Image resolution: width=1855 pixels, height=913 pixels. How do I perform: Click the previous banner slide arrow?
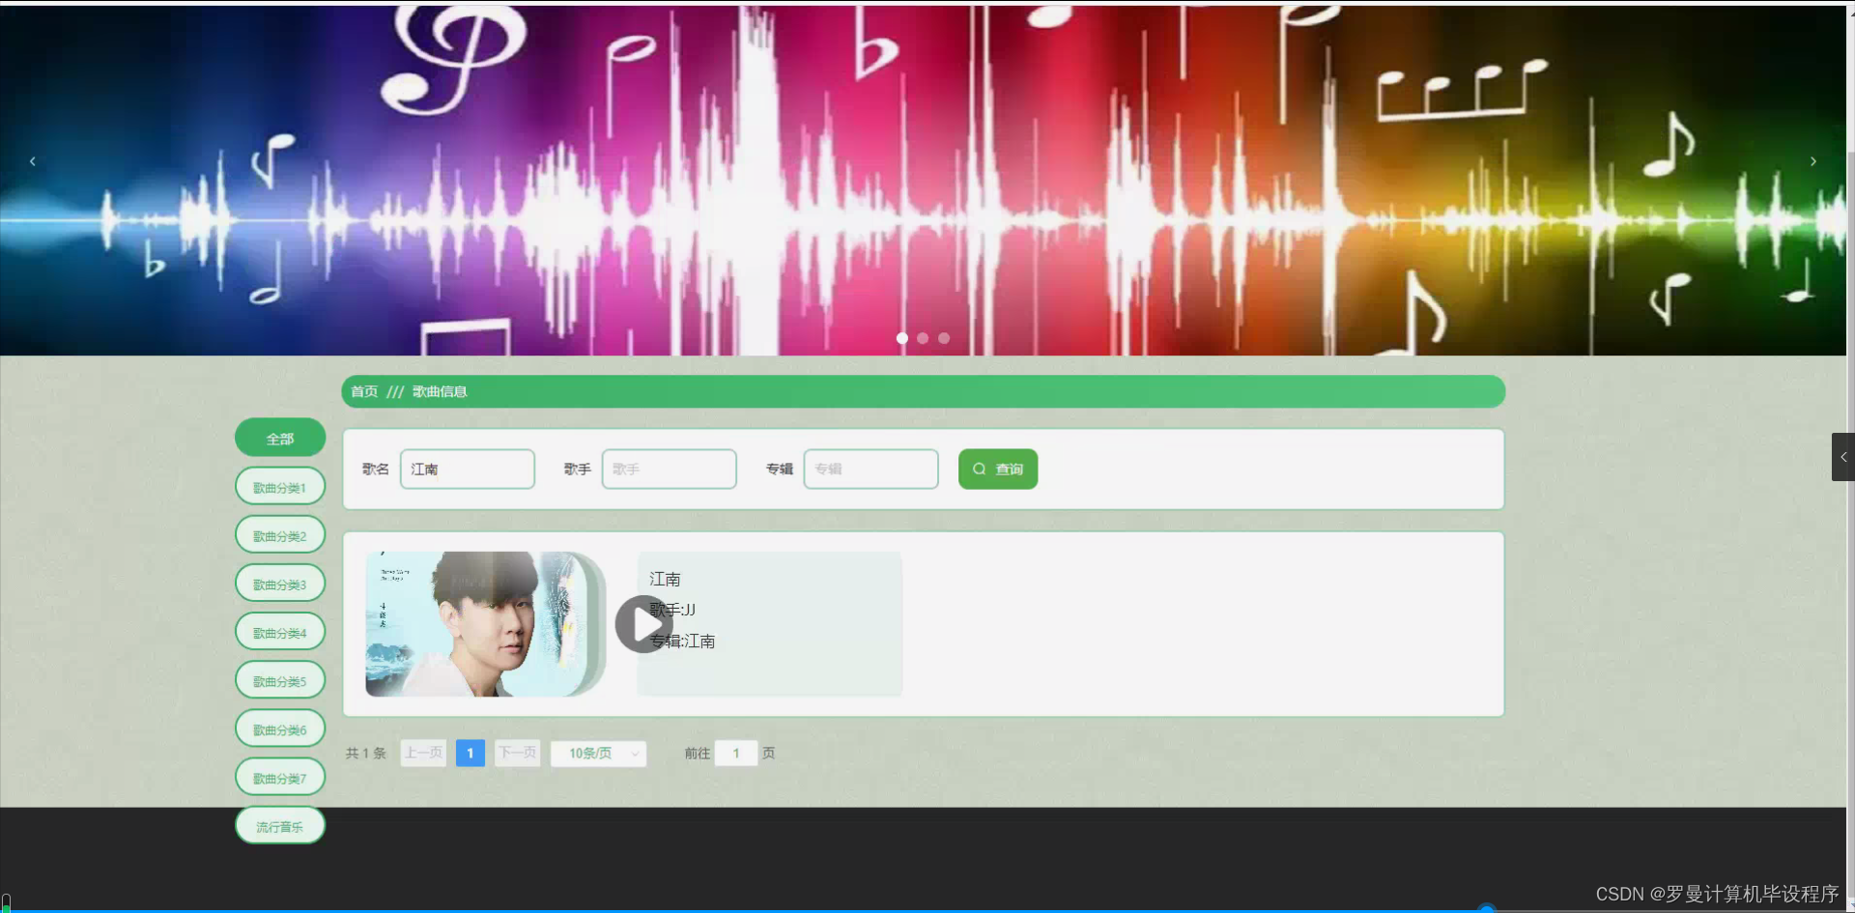(x=33, y=161)
